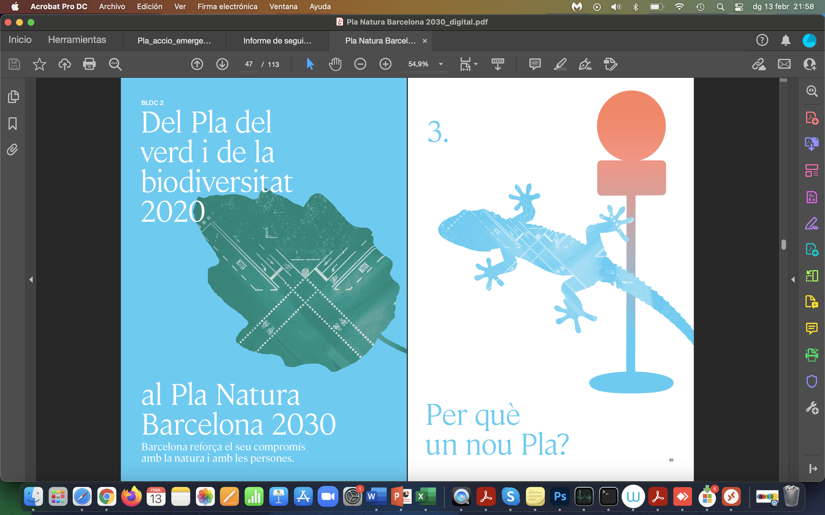
Task: Go to Herramientas view
Action: point(77,40)
